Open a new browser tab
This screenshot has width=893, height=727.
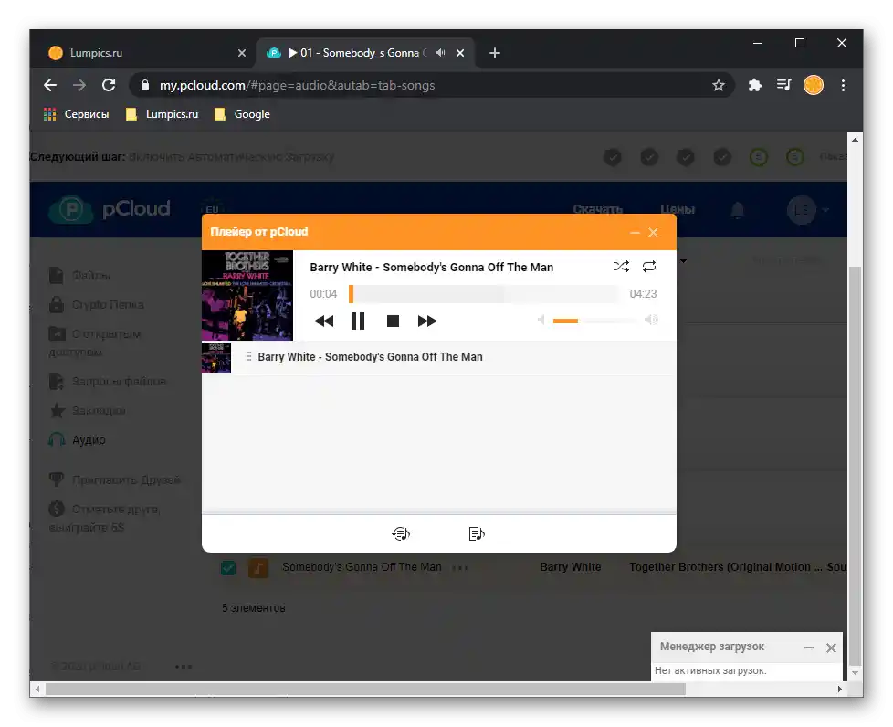click(495, 53)
